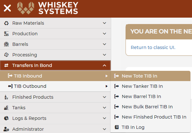Open TIB Outbound submenu arrow
The height and width of the screenshot is (133, 192).
[106, 86]
